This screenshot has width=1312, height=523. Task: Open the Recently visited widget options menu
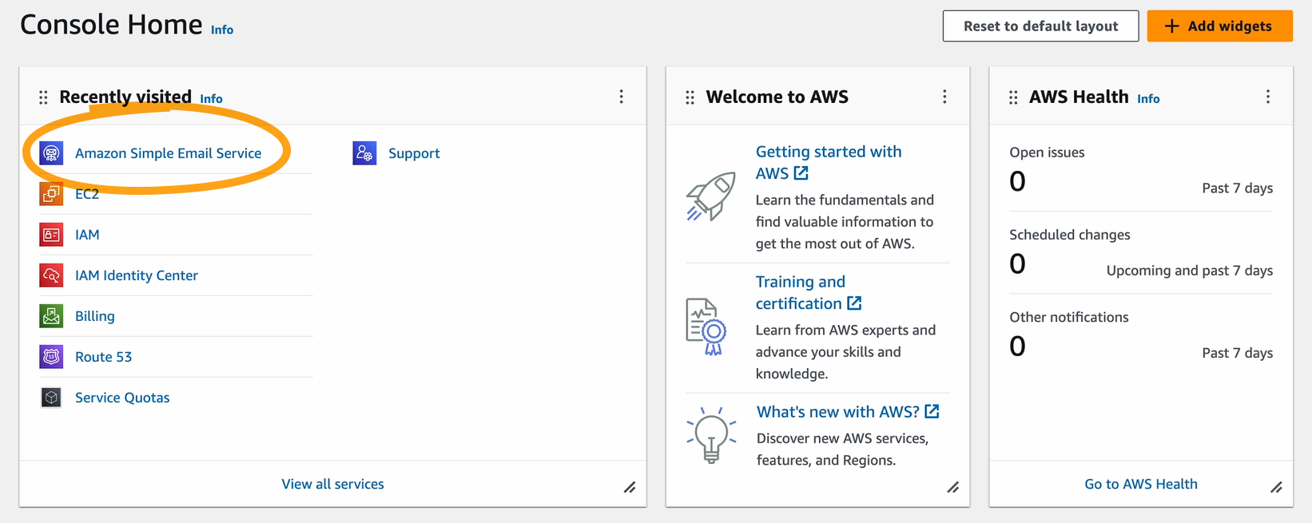click(621, 97)
